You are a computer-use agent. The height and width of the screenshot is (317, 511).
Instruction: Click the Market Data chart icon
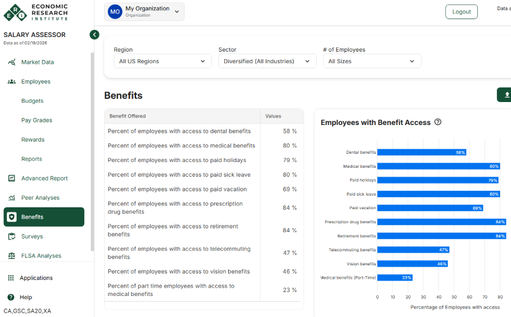coord(11,62)
